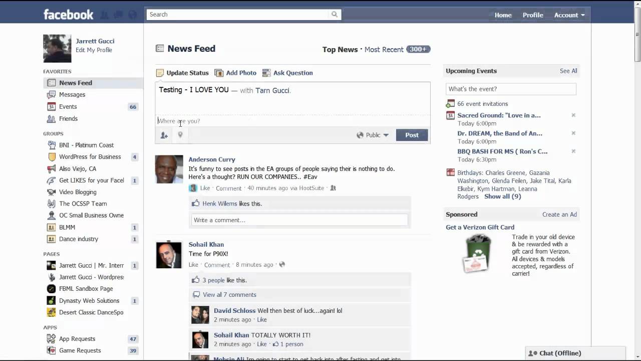Dismiss the BBQ BASH FOR MS event
Image resolution: width=641 pixels, height=361 pixels.
coord(573,151)
